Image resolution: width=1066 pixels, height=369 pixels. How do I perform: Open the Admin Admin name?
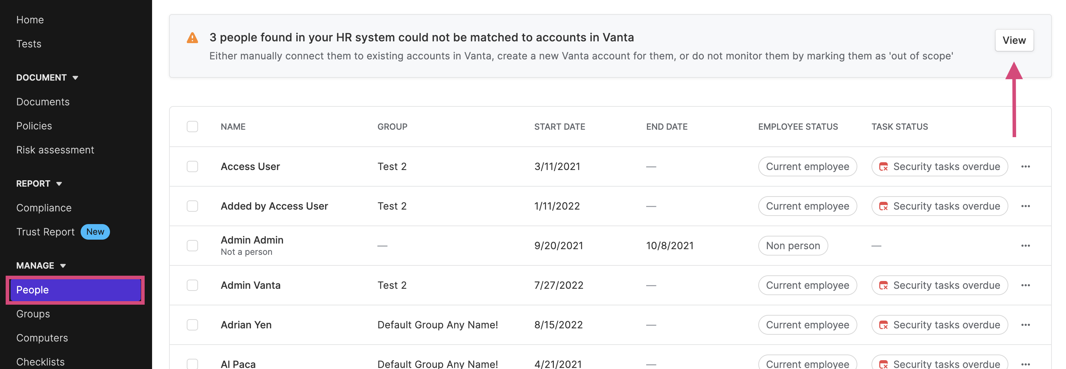[x=251, y=240]
